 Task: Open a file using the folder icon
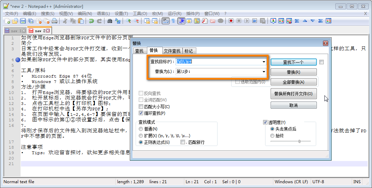point(15,21)
